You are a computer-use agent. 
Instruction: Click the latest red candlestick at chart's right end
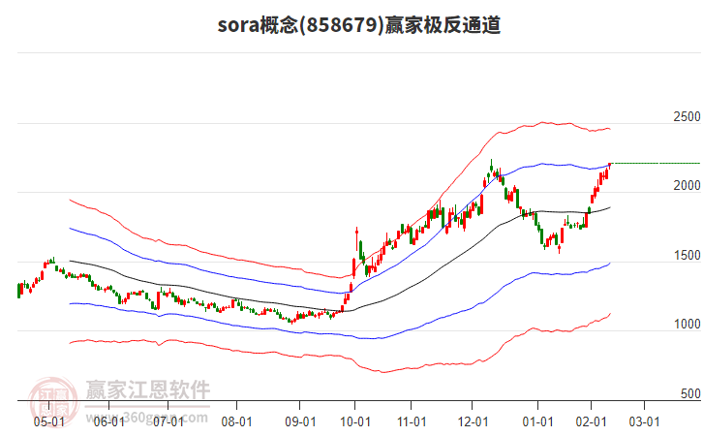pyautogui.click(x=610, y=166)
